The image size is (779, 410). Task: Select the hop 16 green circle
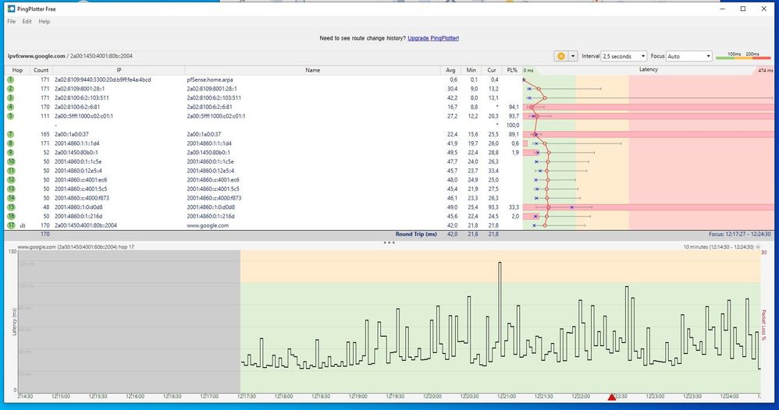10,217
